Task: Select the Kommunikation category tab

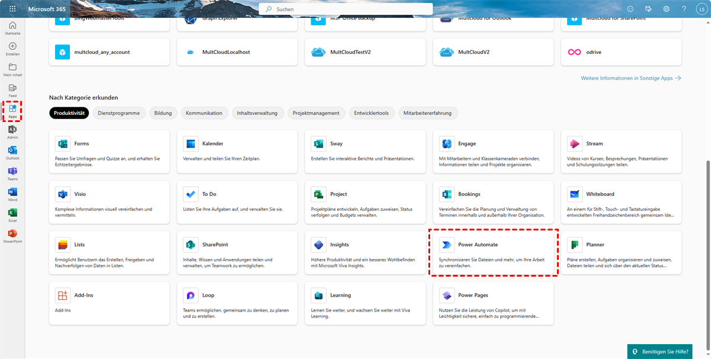Action: point(204,113)
